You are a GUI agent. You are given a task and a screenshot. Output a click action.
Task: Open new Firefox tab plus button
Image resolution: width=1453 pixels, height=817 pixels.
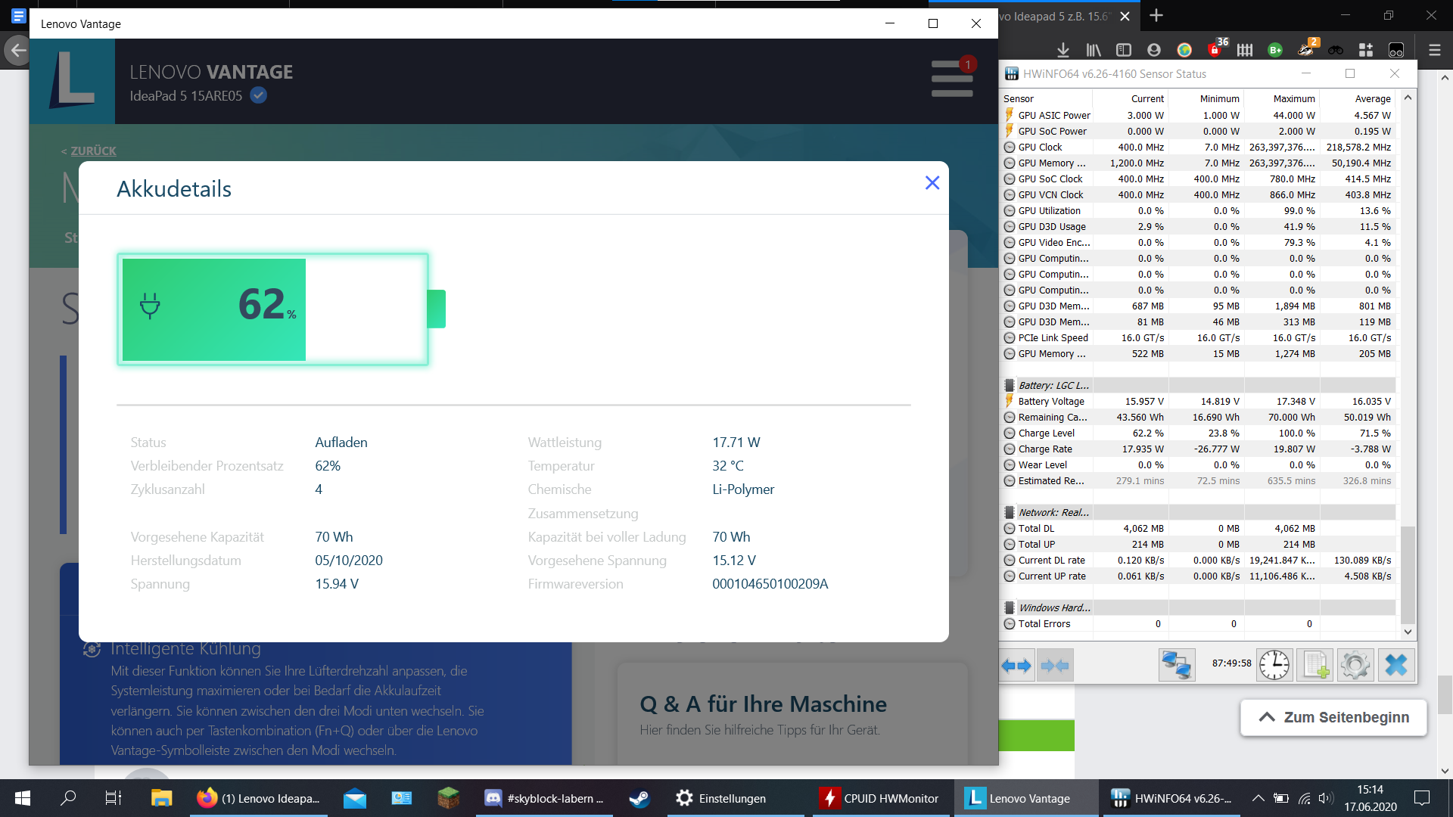(x=1156, y=16)
